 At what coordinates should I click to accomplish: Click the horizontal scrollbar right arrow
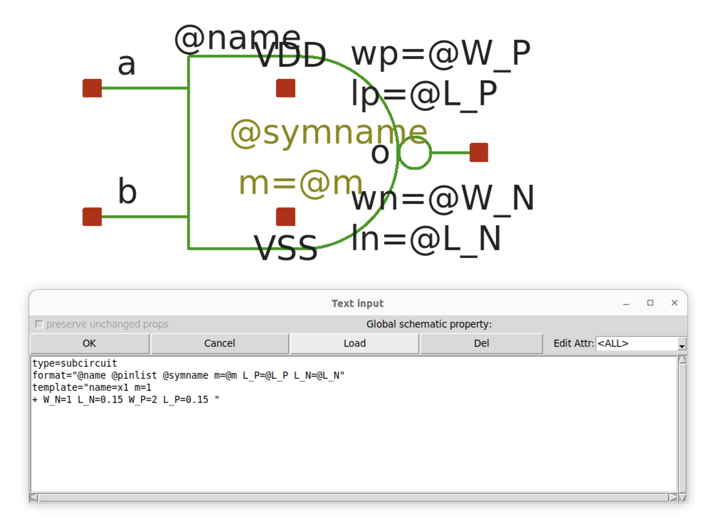673,498
